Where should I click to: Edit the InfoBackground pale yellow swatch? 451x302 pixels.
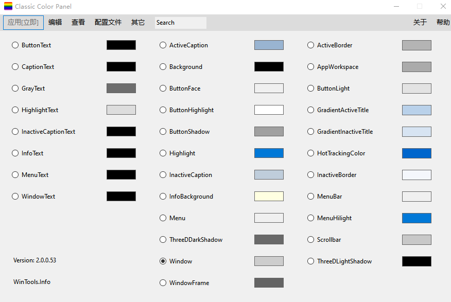pyautogui.click(x=269, y=196)
